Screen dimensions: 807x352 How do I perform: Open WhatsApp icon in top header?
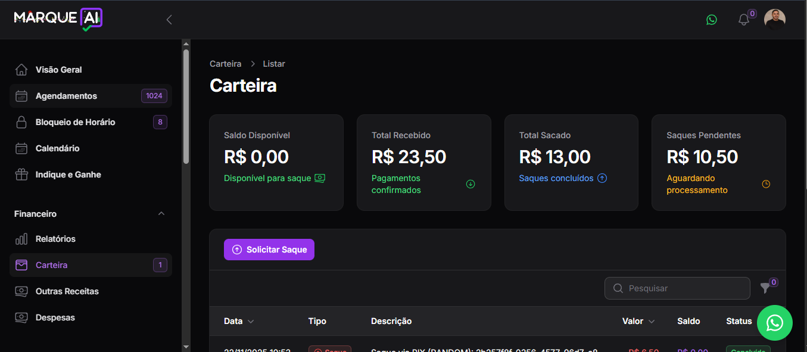712,20
